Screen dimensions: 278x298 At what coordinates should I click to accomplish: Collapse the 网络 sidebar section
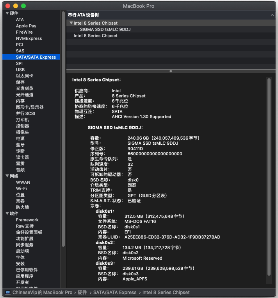7,176
